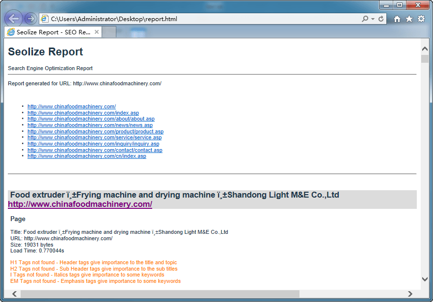Select the Seolize Report tab

[x=53, y=32]
